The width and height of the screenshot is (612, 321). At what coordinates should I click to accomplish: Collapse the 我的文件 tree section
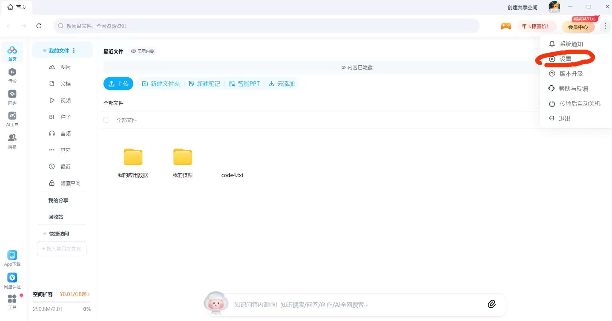click(x=45, y=51)
